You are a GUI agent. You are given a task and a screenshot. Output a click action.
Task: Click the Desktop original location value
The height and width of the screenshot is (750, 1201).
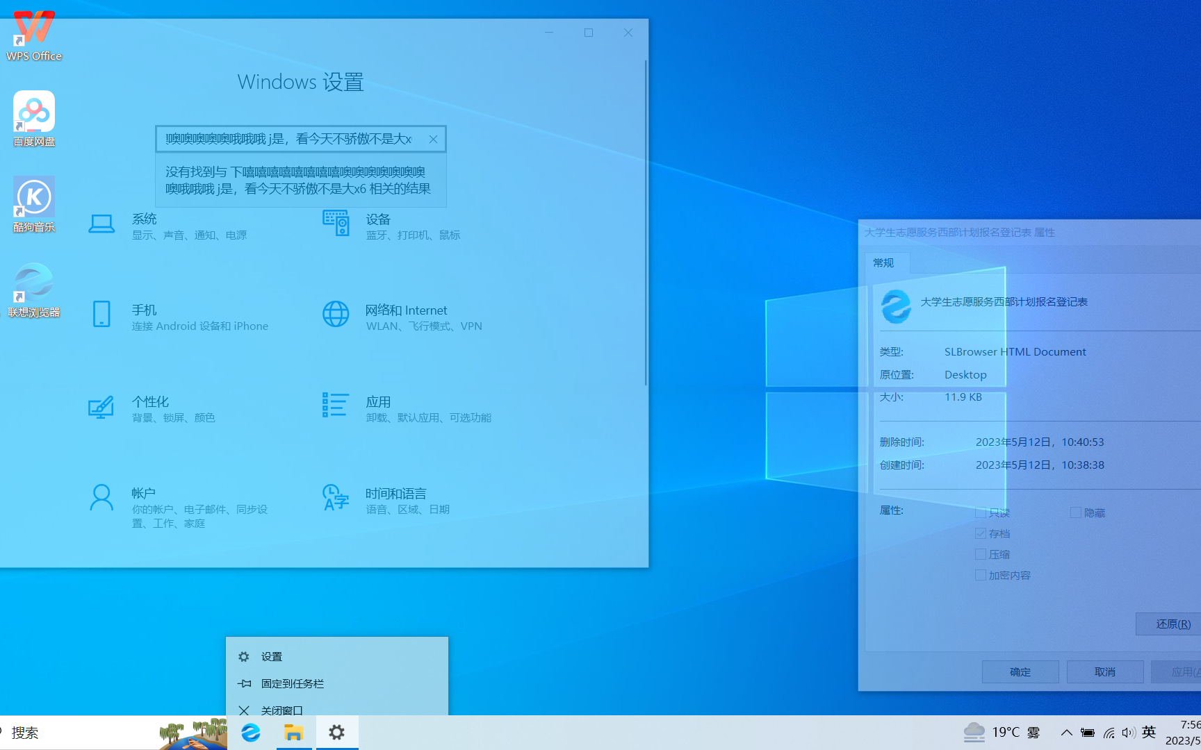pyautogui.click(x=965, y=375)
